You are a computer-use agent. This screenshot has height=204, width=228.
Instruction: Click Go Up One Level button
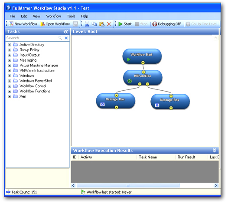coord(202,24)
